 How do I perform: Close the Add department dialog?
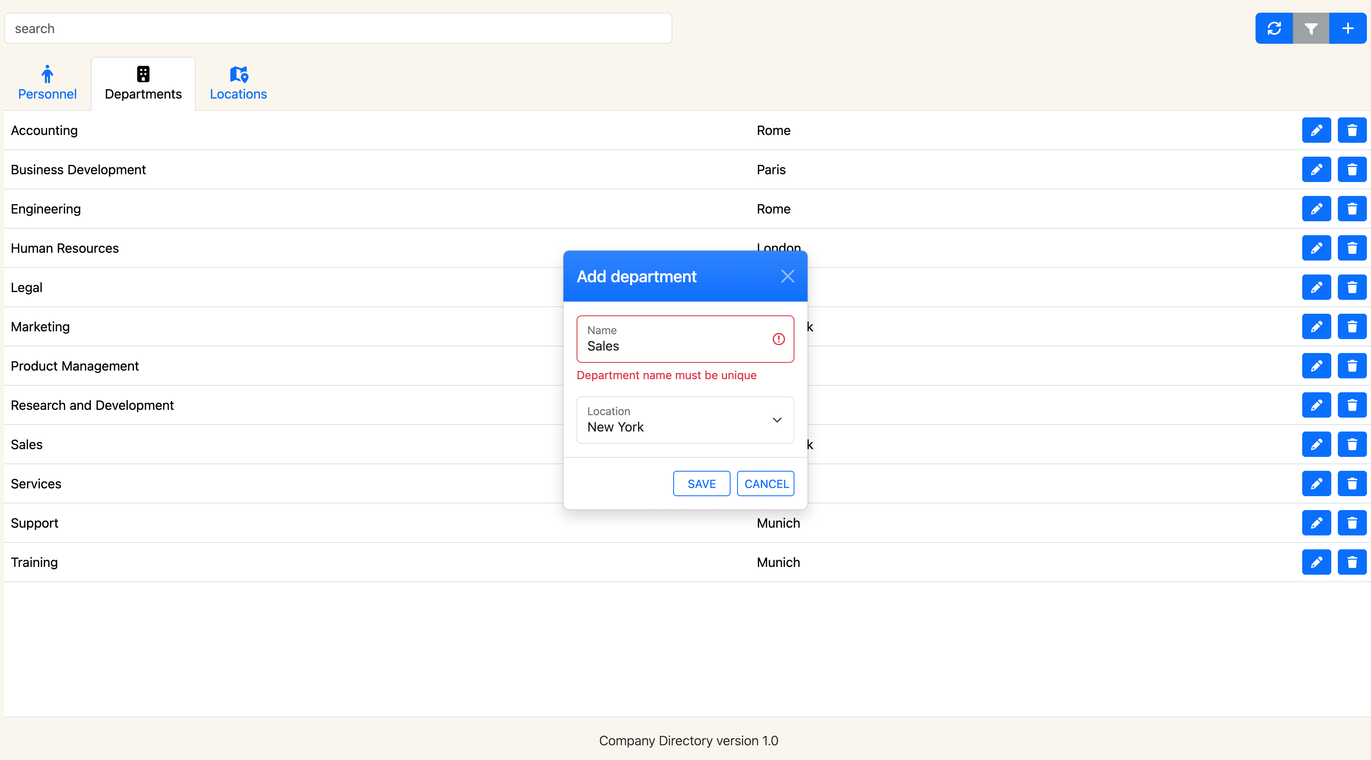point(788,277)
